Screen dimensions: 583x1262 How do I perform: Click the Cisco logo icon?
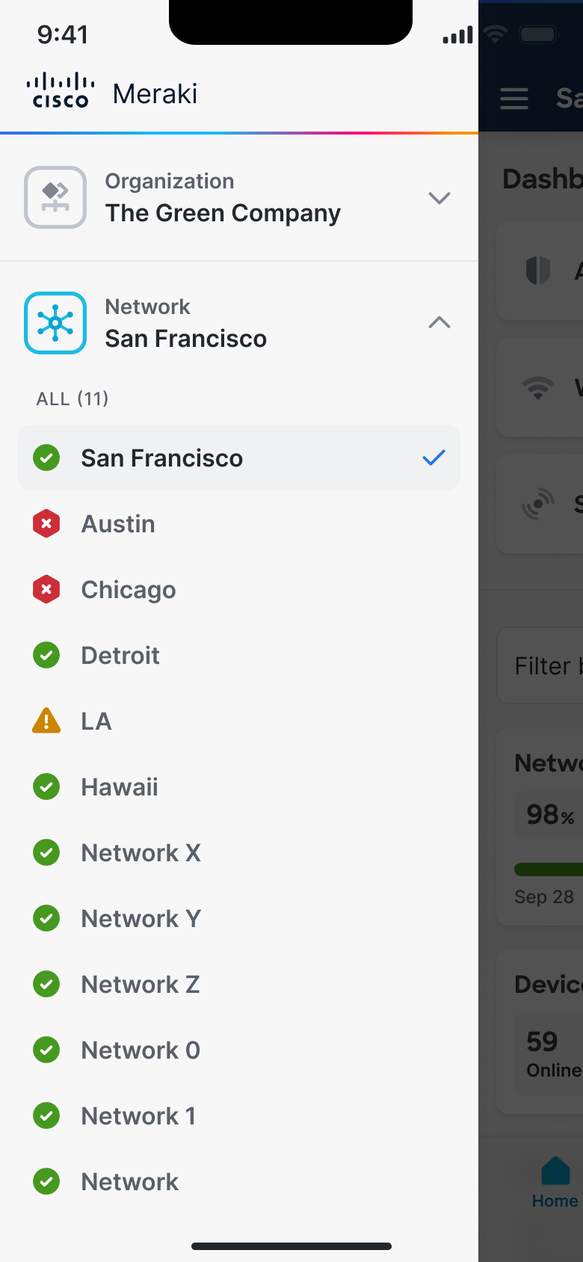pos(61,91)
